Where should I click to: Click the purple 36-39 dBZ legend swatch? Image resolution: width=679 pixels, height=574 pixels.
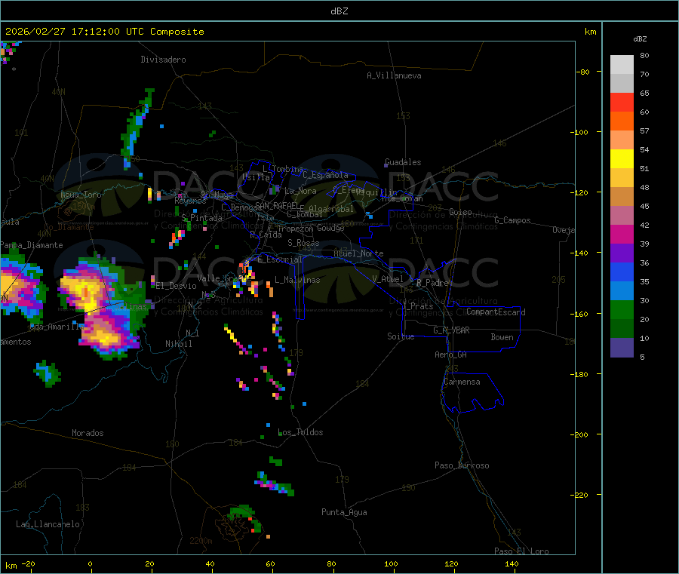[622, 253]
